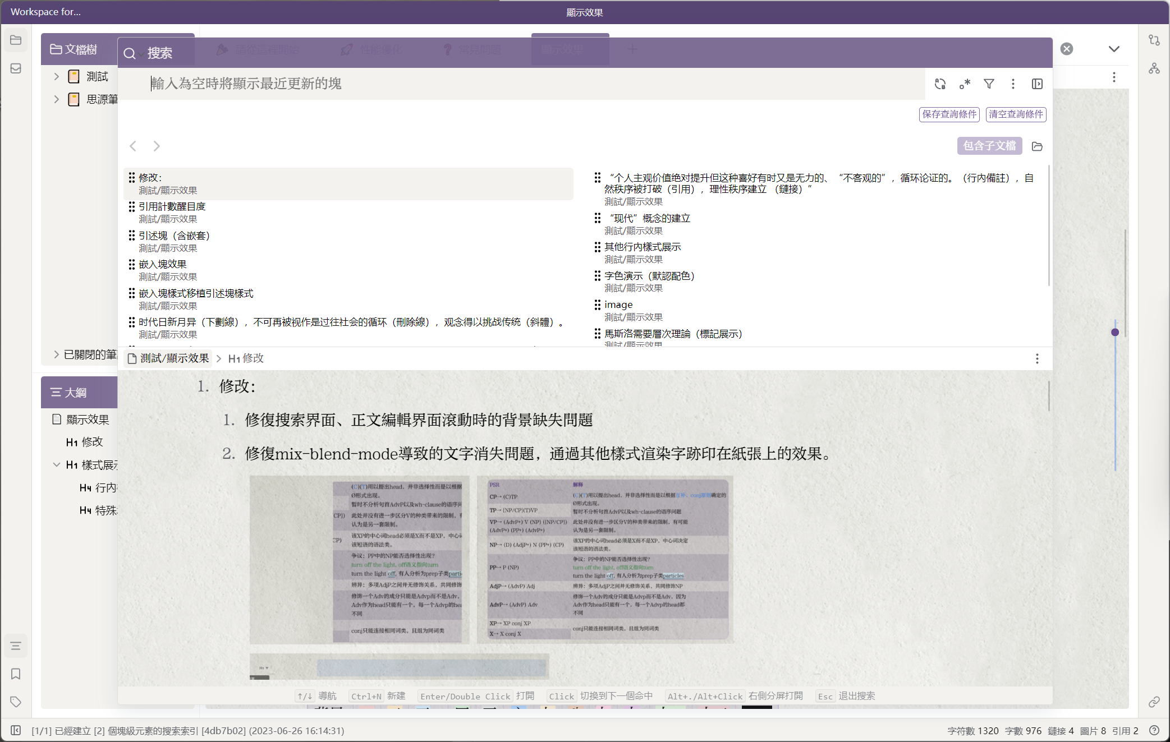Open search syntax mode icon

click(x=965, y=84)
